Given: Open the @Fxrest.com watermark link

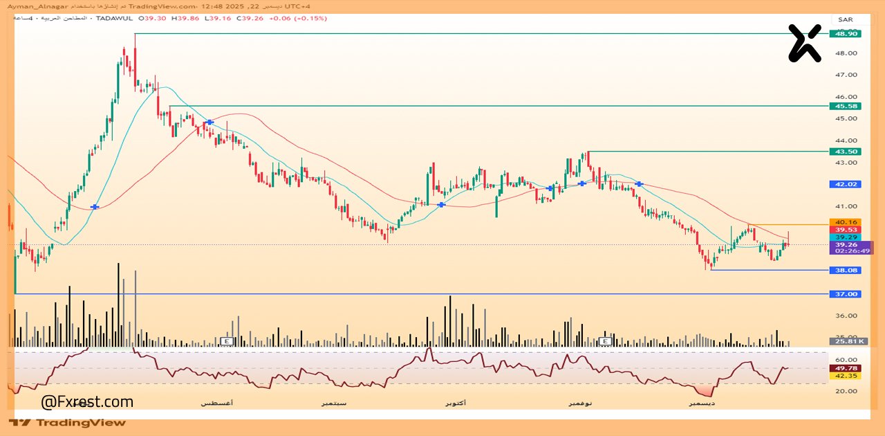Looking at the screenshot, I should click(x=87, y=401).
